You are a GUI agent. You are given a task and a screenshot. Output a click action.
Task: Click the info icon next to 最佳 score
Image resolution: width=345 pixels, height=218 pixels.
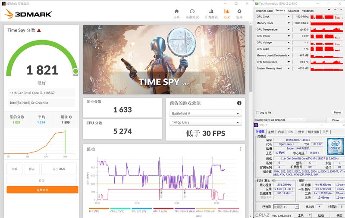(x=70, y=117)
